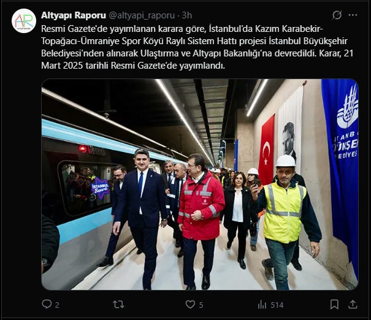Bookmark this post with the bookmark icon
This screenshot has width=371, height=320.
tap(334, 305)
